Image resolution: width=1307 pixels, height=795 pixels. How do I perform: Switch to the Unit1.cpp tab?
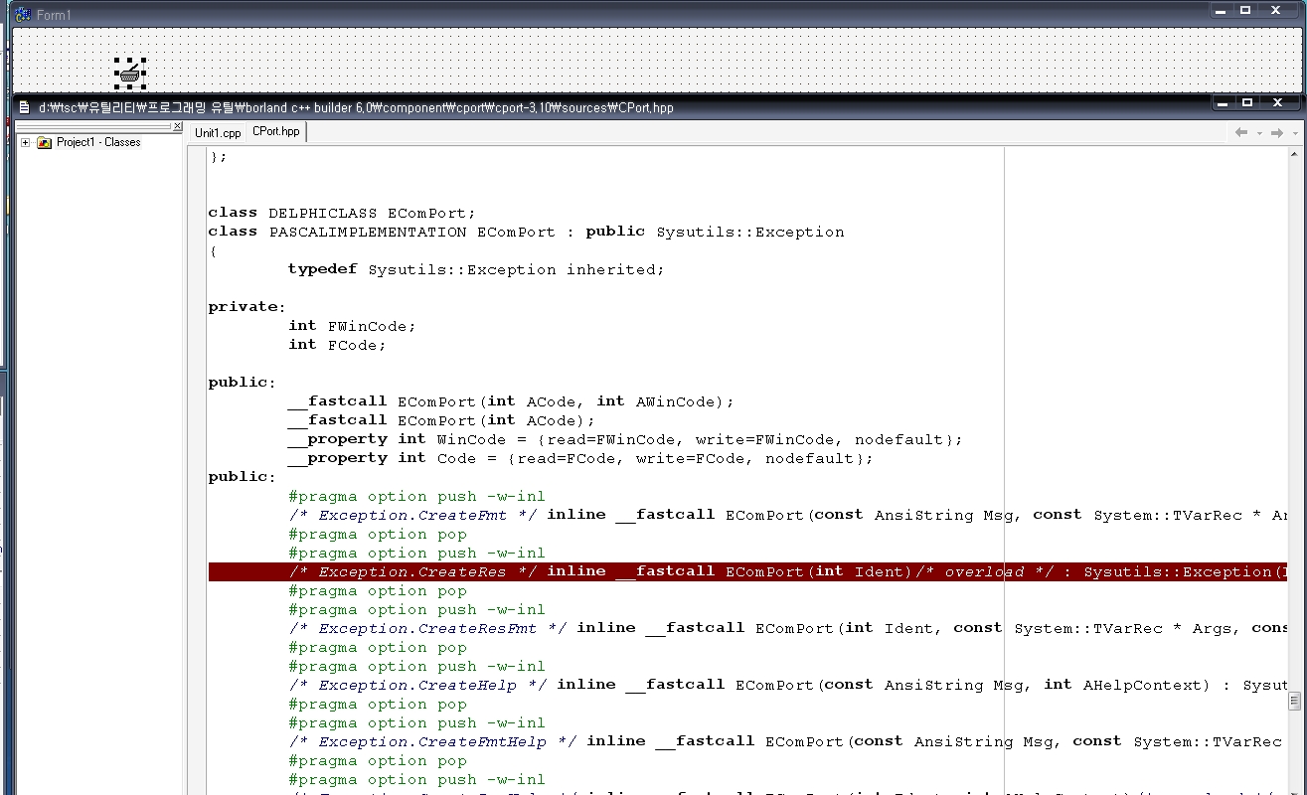tap(218, 132)
